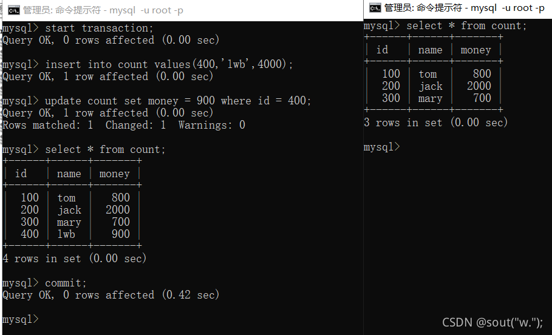Click 'start transaction;' command in left window

pyautogui.click(x=99, y=28)
